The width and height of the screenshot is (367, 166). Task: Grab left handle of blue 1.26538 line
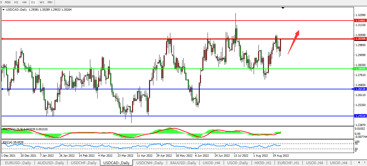coord(2,89)
